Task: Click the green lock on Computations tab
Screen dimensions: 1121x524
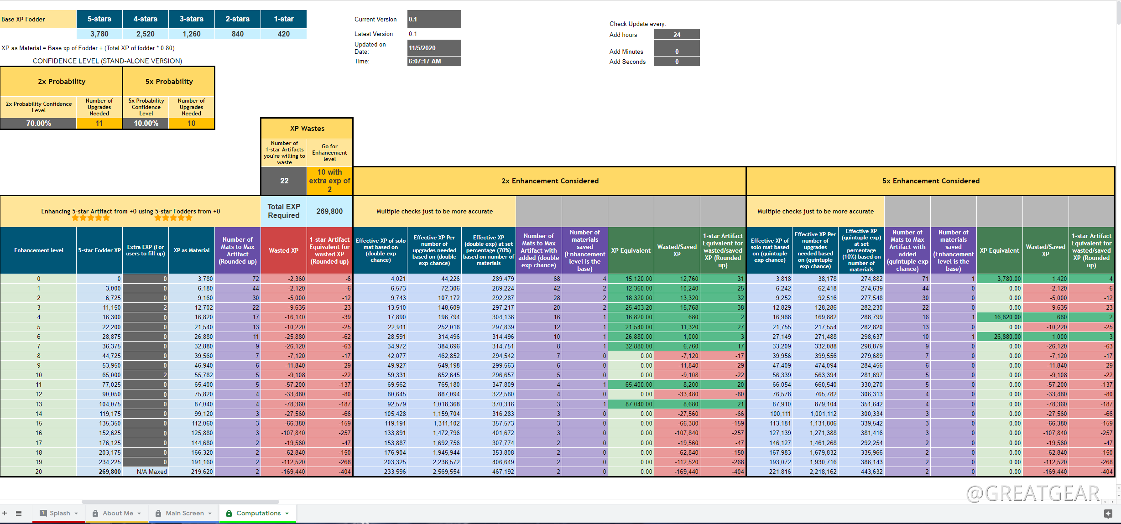Action: 229,514
